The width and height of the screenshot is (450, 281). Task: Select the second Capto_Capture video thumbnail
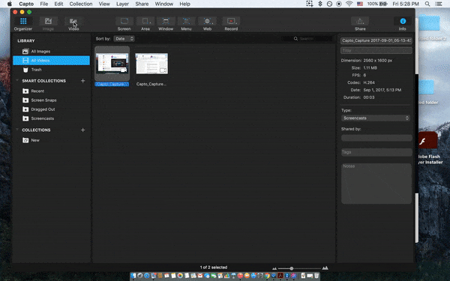151,64
